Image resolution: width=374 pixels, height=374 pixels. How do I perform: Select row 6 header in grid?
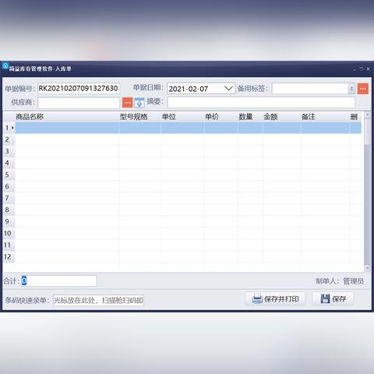9,186
